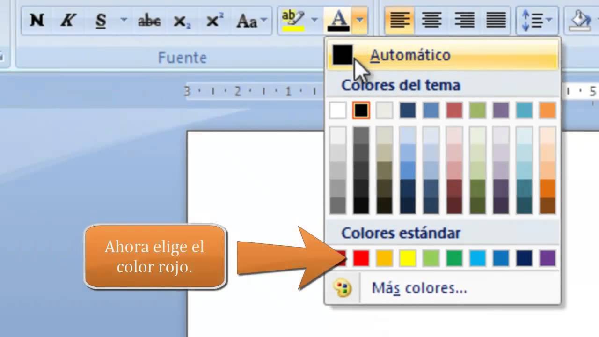Pick the light blue standard color

478,258
